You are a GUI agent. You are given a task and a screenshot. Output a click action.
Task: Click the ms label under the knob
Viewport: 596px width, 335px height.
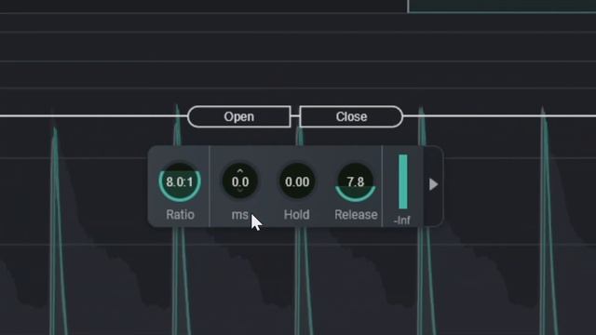[240, 215]
